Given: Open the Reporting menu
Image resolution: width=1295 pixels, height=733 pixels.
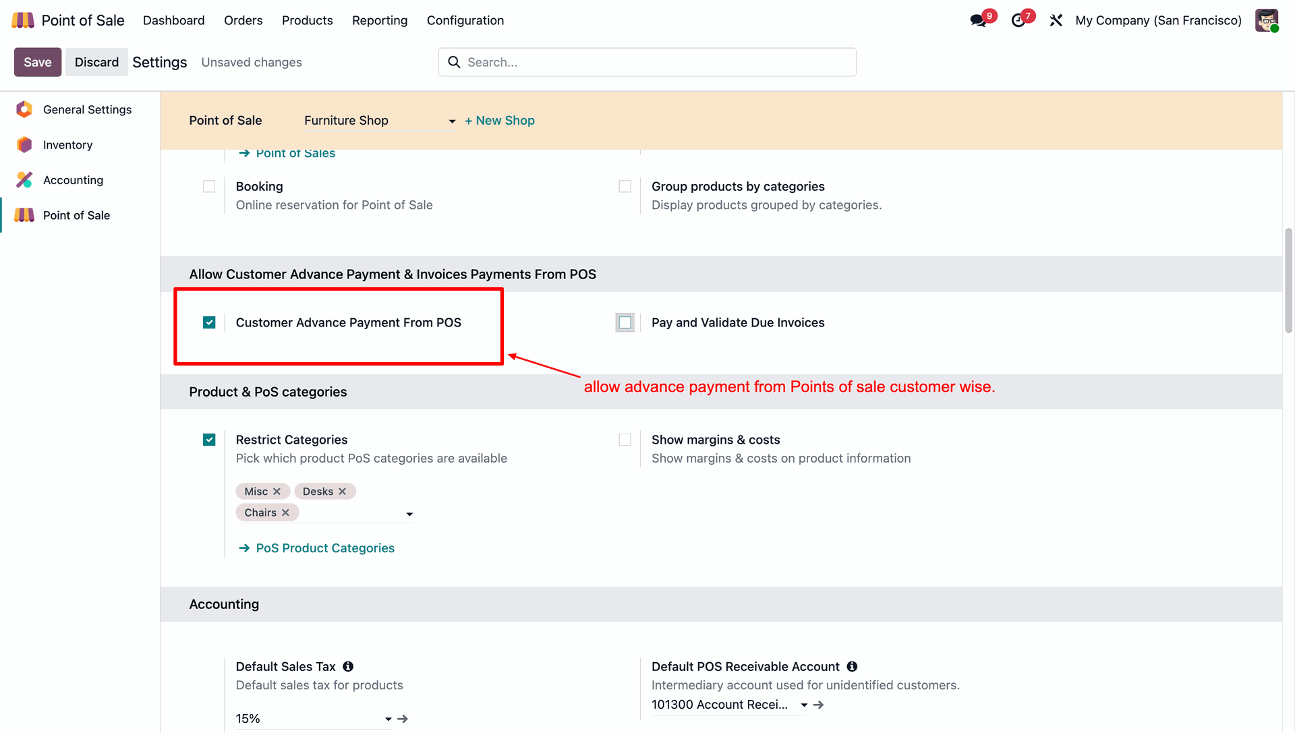Looking at the screenshot, I should coord(380,20).
